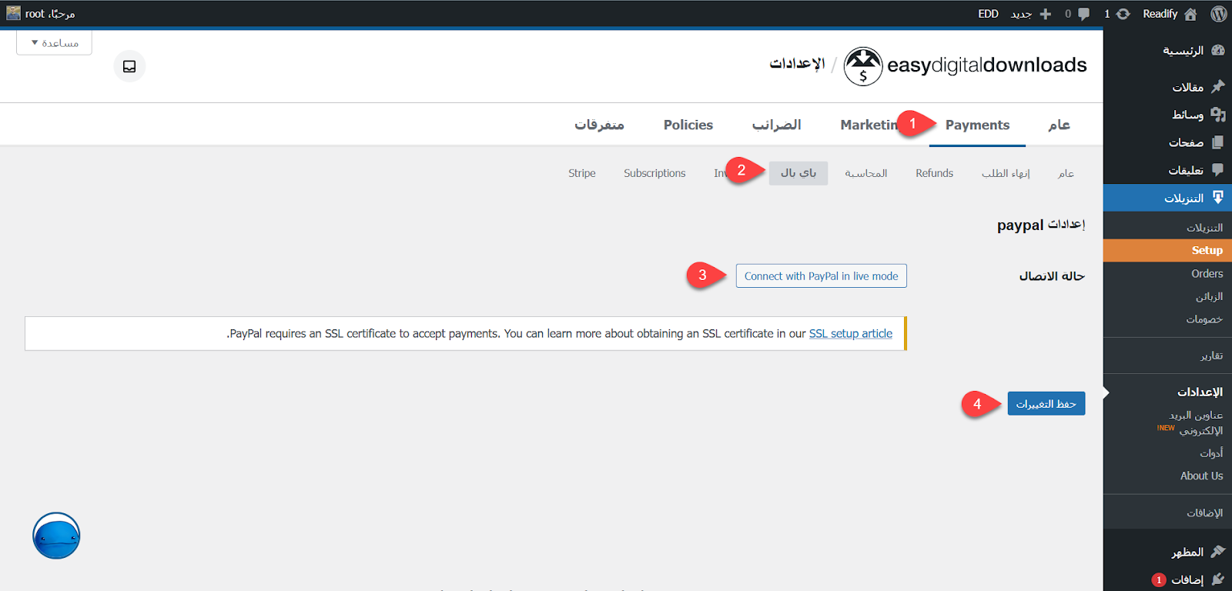Image resolution: width=1232 pixels, height=591 pixels.
Task: Open the SSL setup article link
Action: pyautogui.click(x=851, y=333)
